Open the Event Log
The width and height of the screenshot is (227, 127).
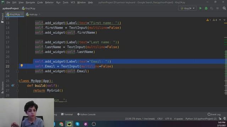tap(214, 114)
